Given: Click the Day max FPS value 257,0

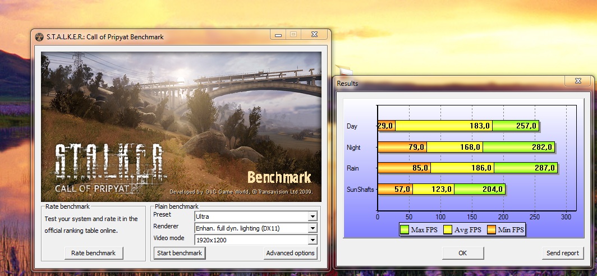Looking at the screenshot, I should pyautogui.click(x=526, y=126).
